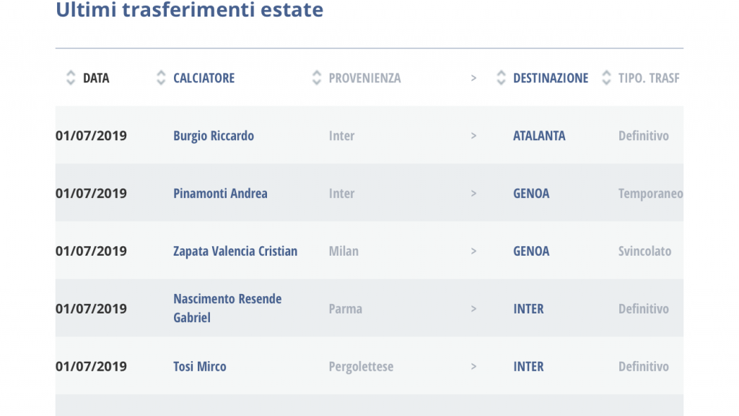
Task: Open GENOA link in Zapata row
Action: pyautogui.click(x=531, y=251)
